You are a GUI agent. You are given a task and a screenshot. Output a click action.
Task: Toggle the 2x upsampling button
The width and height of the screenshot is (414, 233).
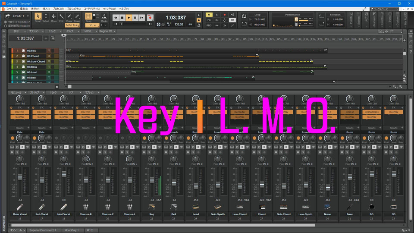tap(225, 25)
